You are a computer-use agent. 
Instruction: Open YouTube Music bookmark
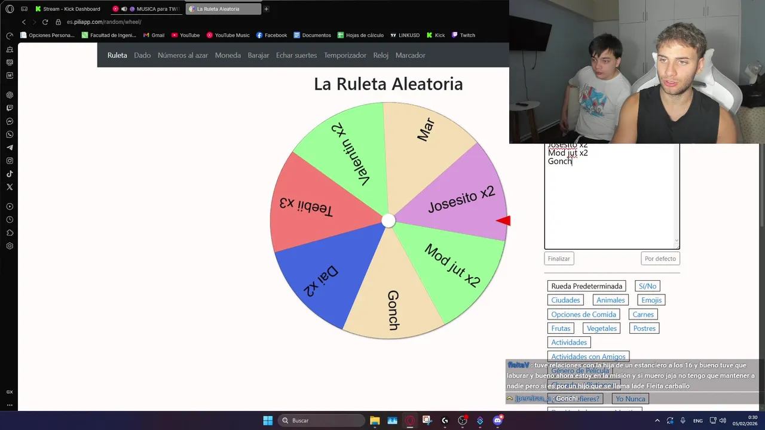click(x=228, y=35)
